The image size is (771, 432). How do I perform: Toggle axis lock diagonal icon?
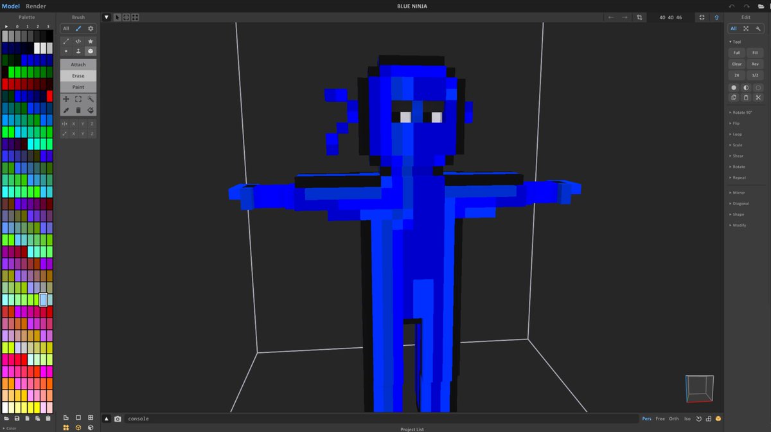(64, 134)
